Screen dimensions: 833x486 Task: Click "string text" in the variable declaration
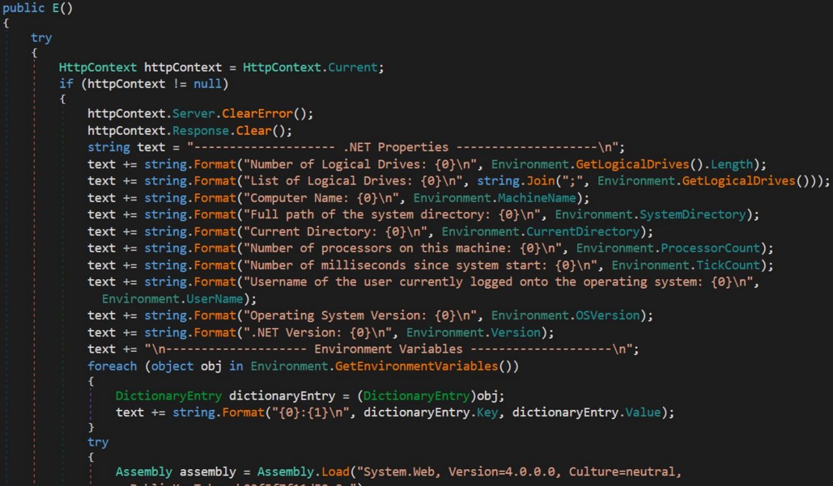[126, 147]
